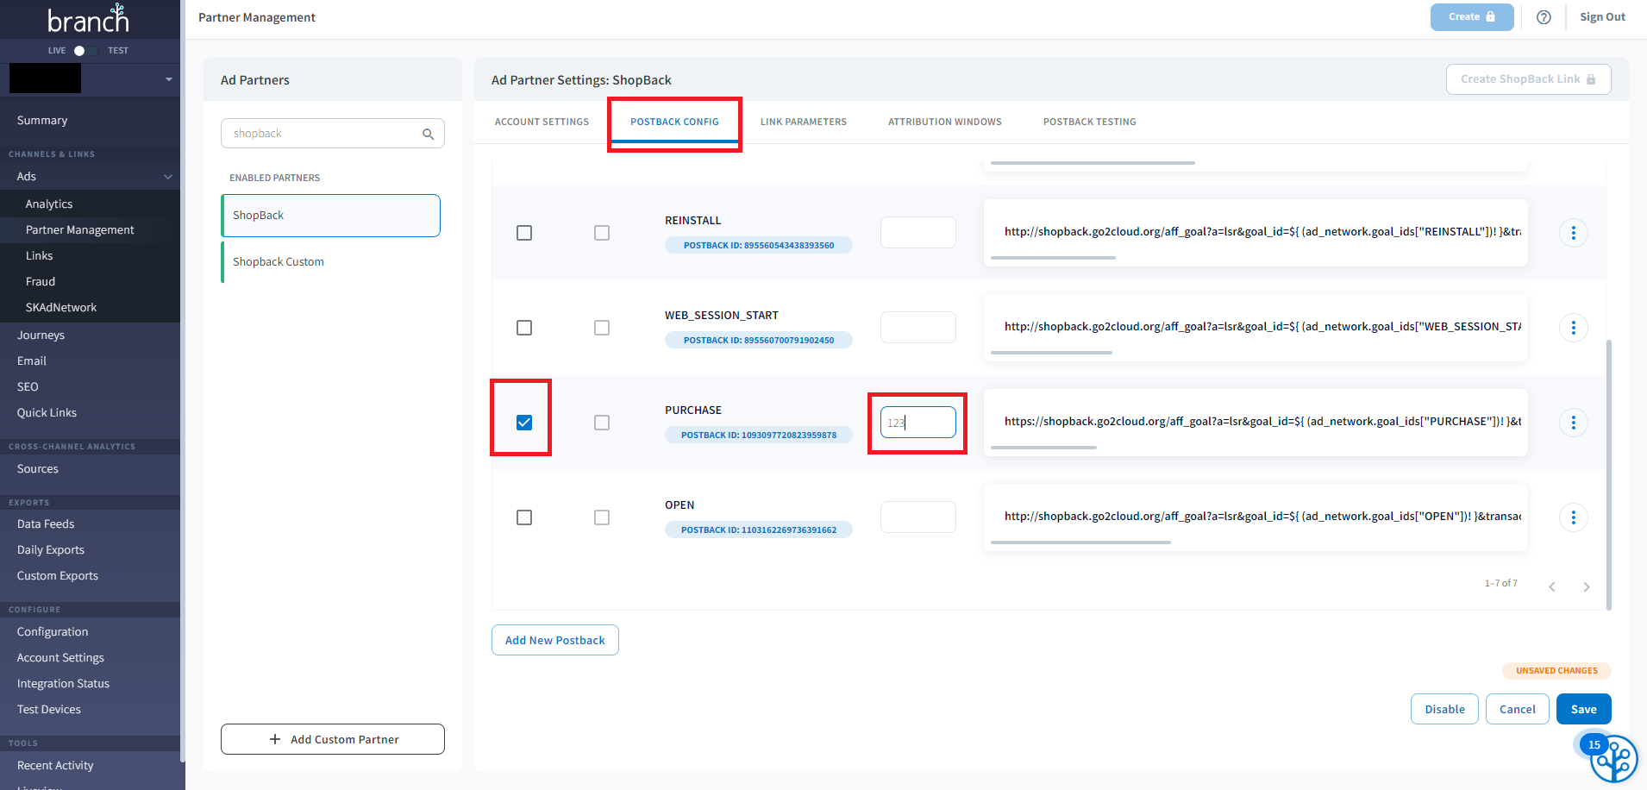Check the first WEB_SESSION_START checkbox

click(x=524, y=328)
